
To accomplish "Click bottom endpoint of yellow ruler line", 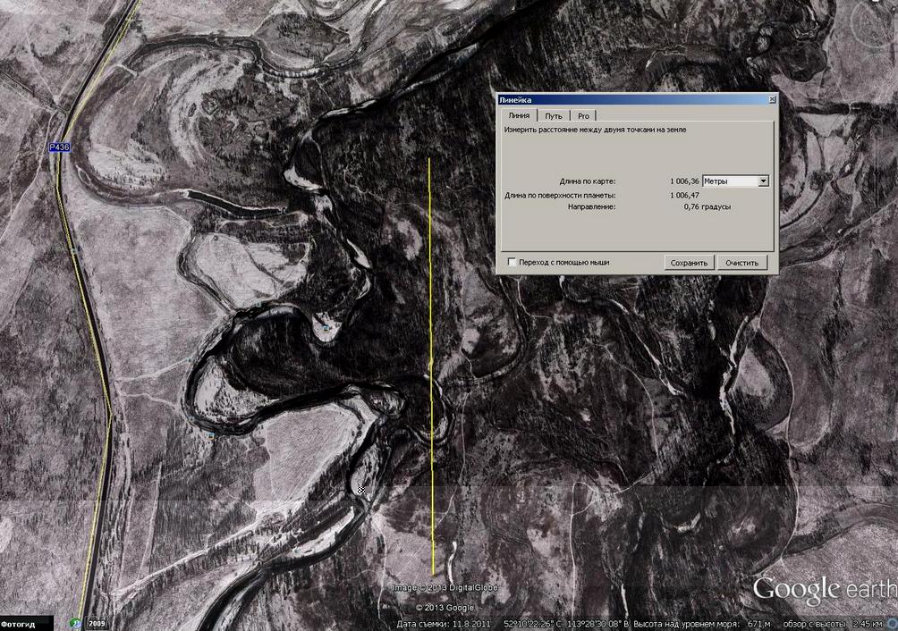I will click(433, 575).
